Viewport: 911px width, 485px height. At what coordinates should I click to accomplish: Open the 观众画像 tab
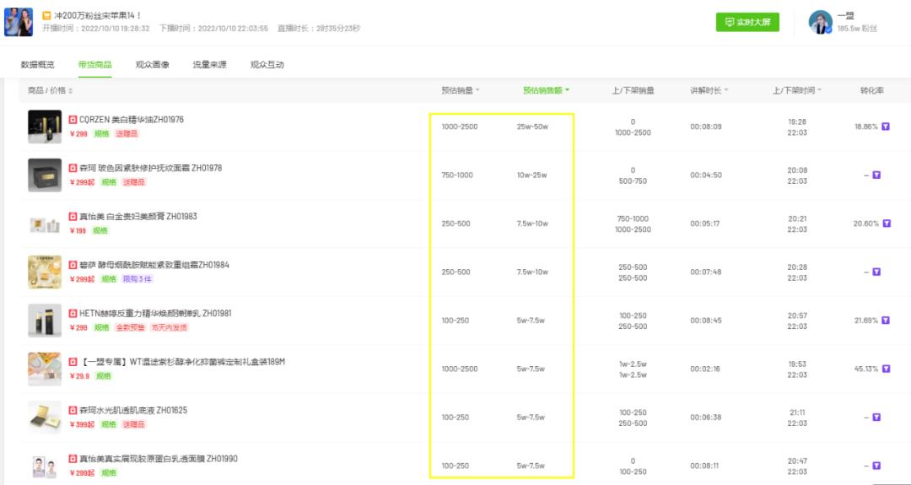pyautogui.click(x=152, y=65)
